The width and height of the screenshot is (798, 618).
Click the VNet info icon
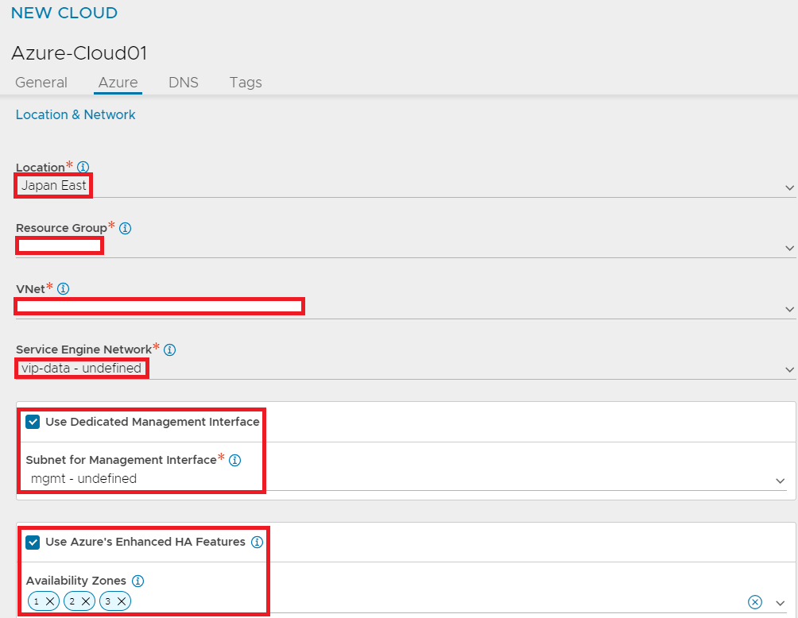coord(63,289)
